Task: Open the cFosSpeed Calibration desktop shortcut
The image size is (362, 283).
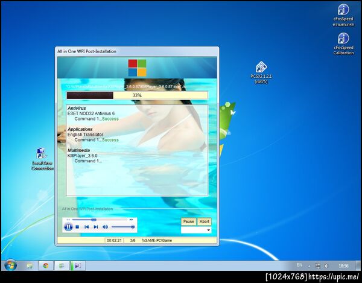Action: (343, 44)
